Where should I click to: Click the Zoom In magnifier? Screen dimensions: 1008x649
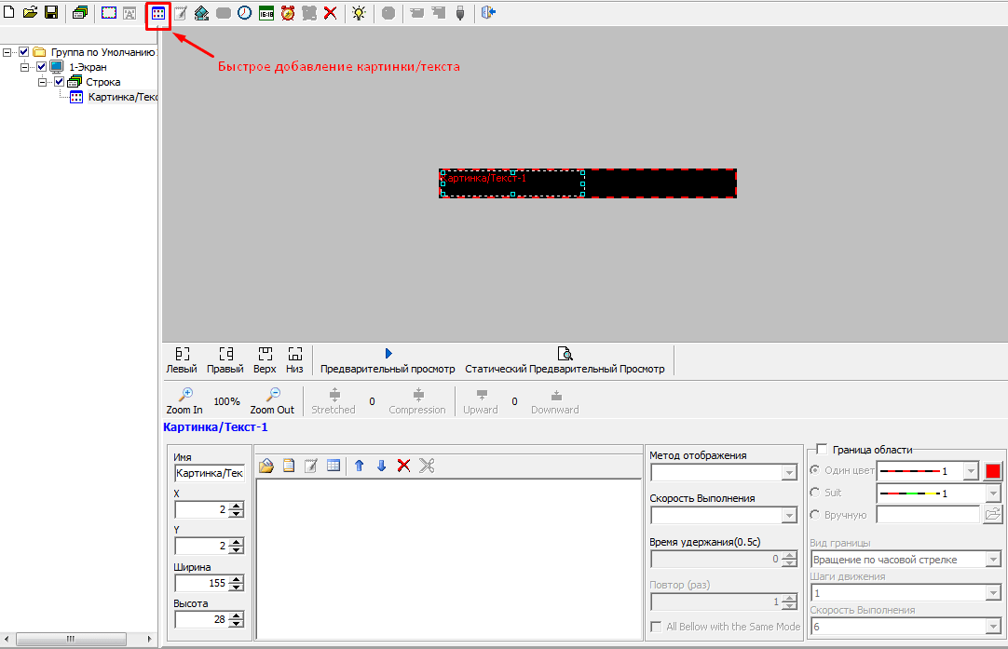pos(184,401)
